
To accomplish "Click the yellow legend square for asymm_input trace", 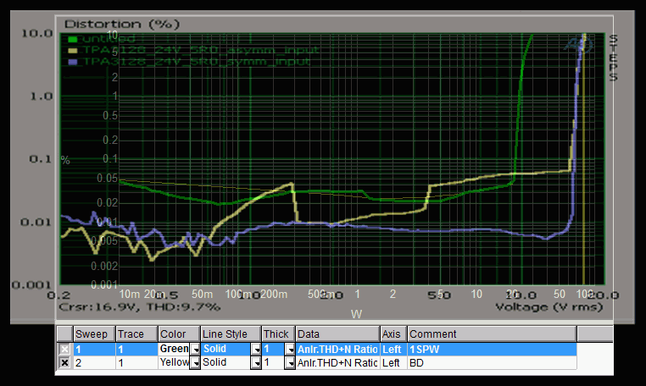I will 73,50.
